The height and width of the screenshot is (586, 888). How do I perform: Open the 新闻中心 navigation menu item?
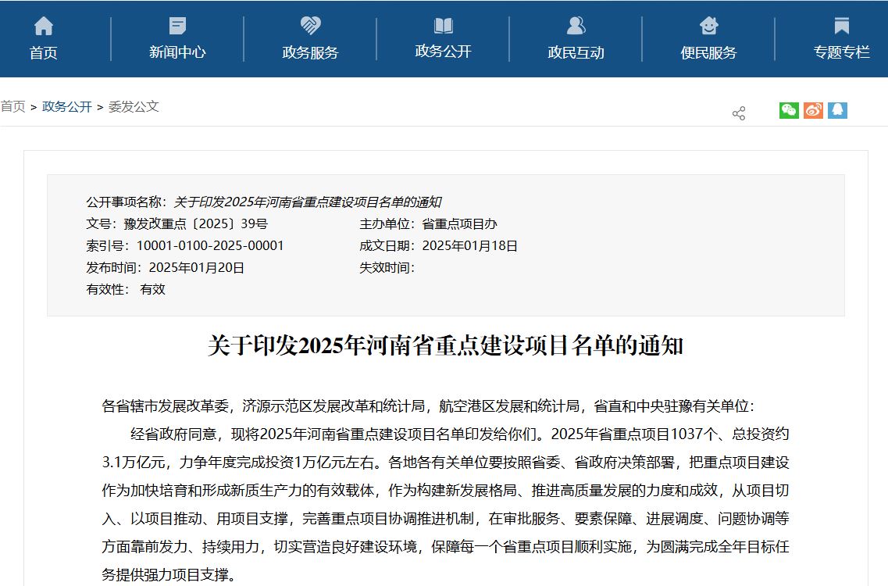pyautogui.click(x=177, y=52)
